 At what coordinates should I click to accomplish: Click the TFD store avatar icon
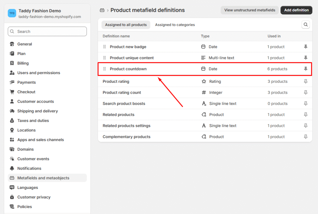click(x=12, y=13)
